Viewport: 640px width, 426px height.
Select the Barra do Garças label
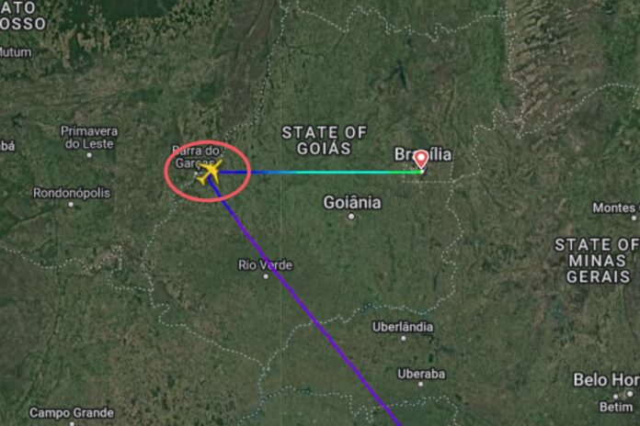coord(196,157)
